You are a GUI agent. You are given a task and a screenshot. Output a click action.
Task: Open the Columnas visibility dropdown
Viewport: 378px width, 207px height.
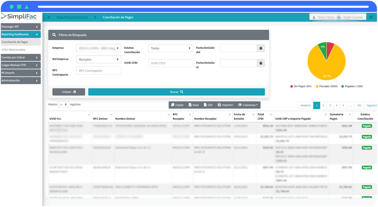(x=248, y=105)
